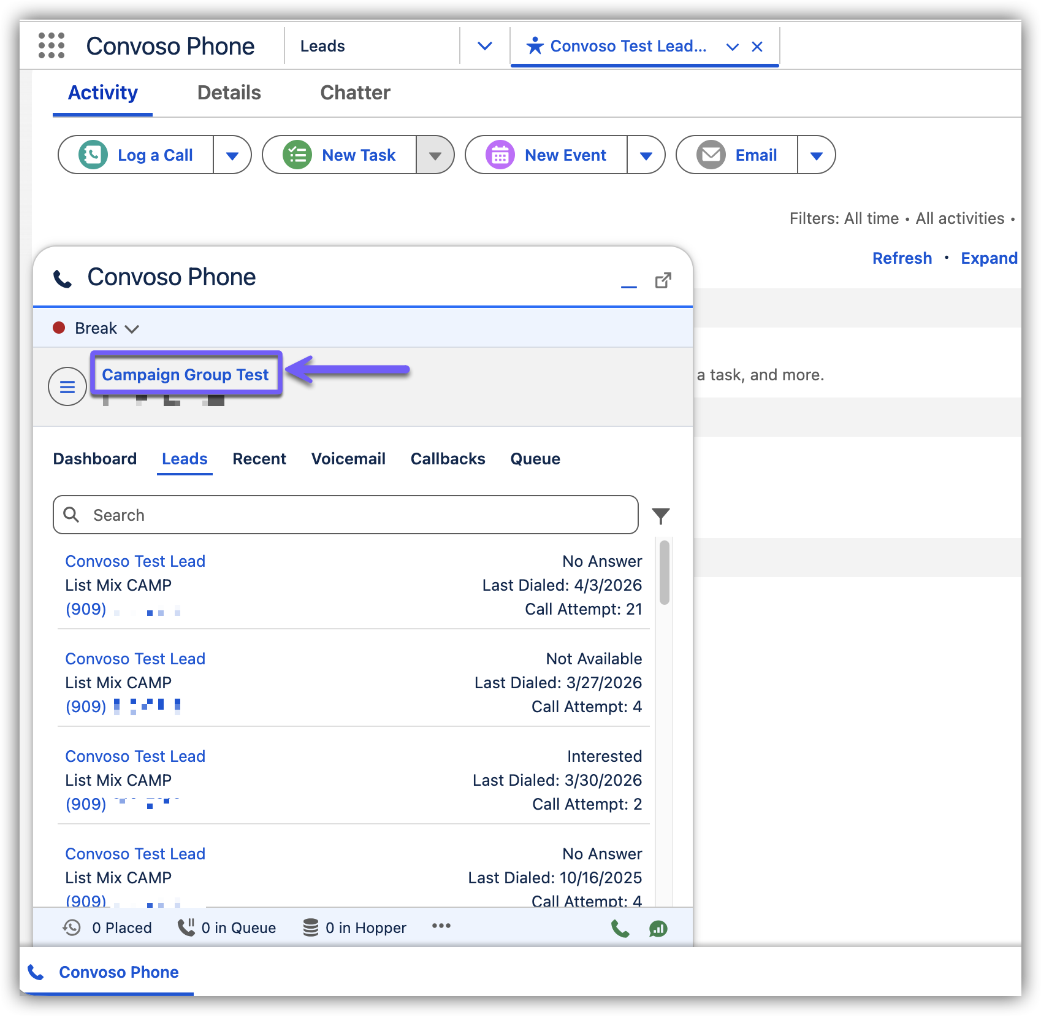Screen dimensions: 1041x1017
Task: Click the lead Search input field
Action: pos(345,515)
